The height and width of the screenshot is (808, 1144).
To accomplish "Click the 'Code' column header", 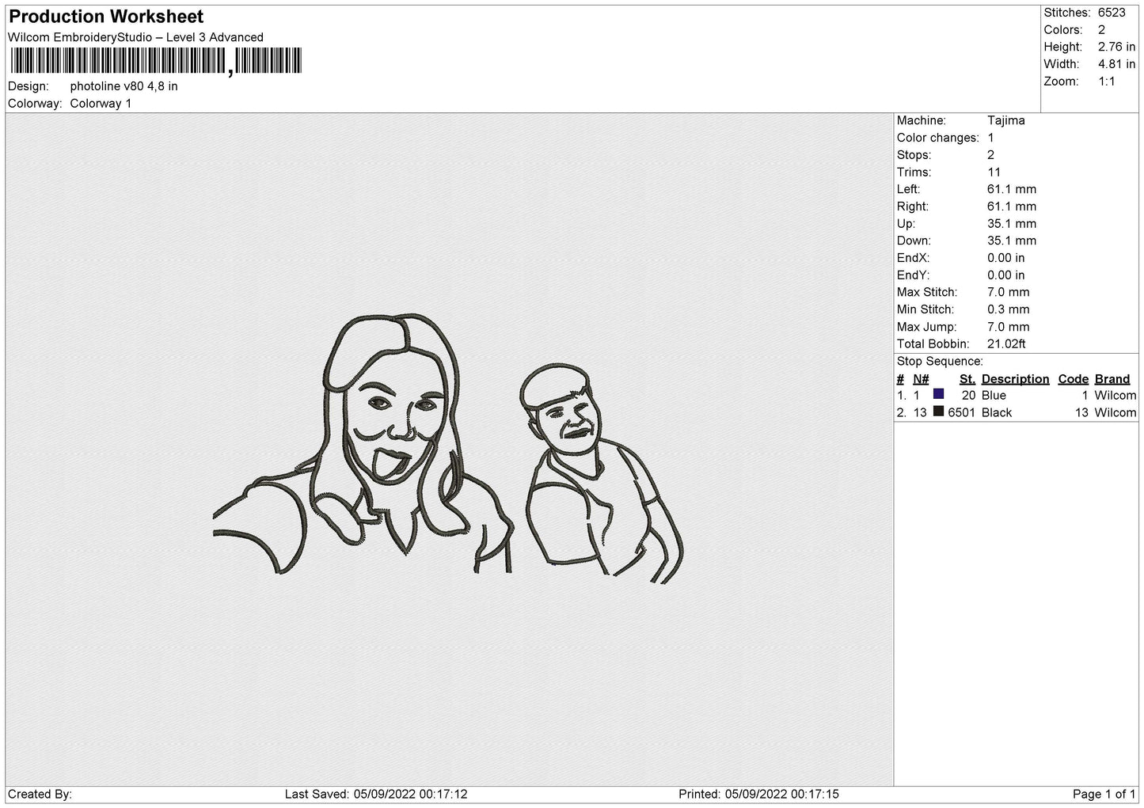I will 1074,379.
